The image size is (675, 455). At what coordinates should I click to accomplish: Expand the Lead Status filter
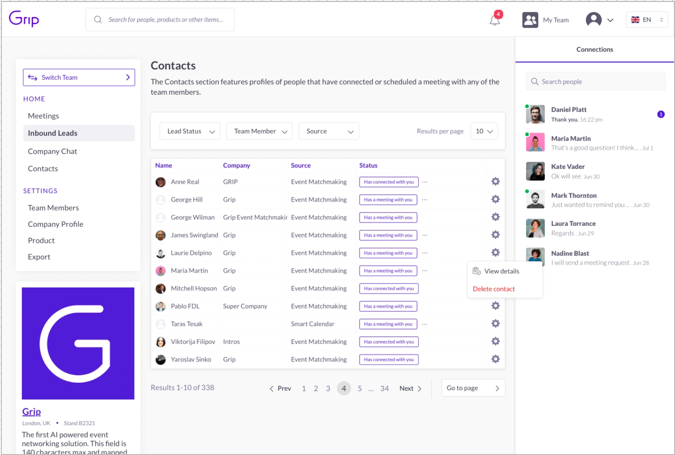point(190,131)
